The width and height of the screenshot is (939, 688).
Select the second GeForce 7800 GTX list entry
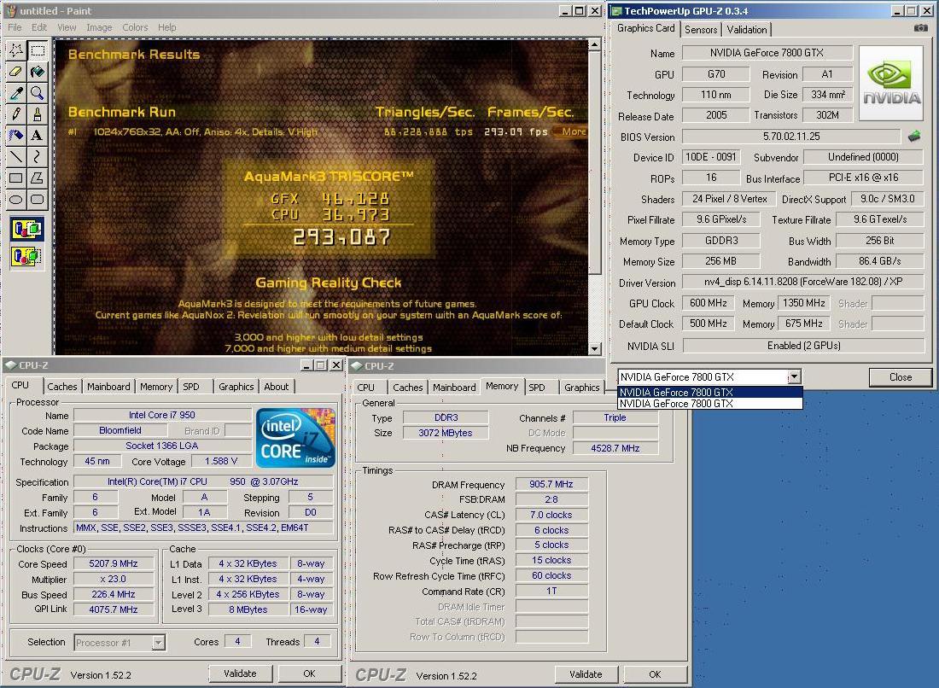[x=709, y=404]
